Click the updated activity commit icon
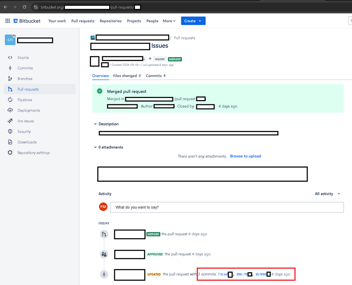The image size is (352, 285). pos(104,274)
